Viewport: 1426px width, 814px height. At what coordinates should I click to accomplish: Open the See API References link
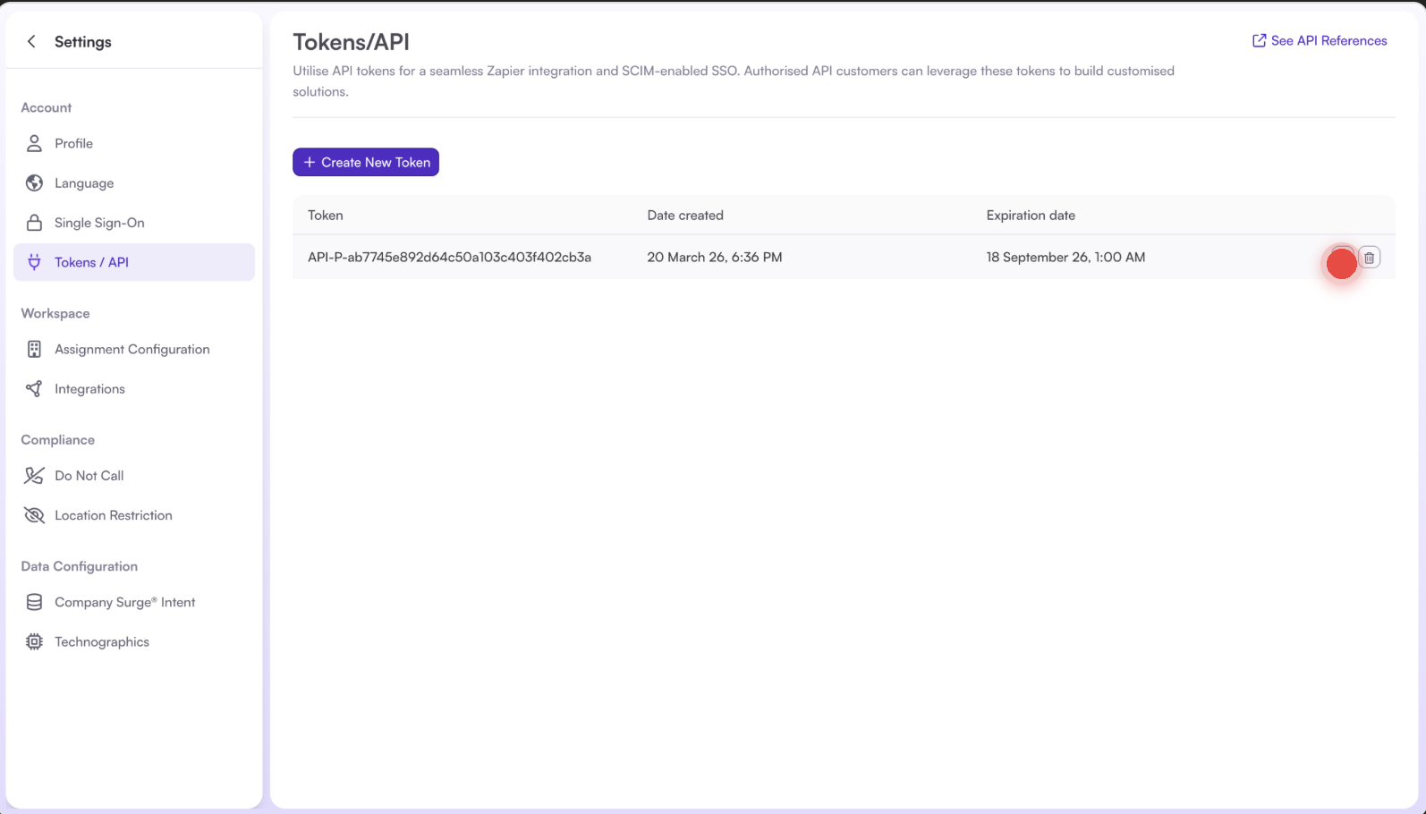click(x=1320, y=40)
